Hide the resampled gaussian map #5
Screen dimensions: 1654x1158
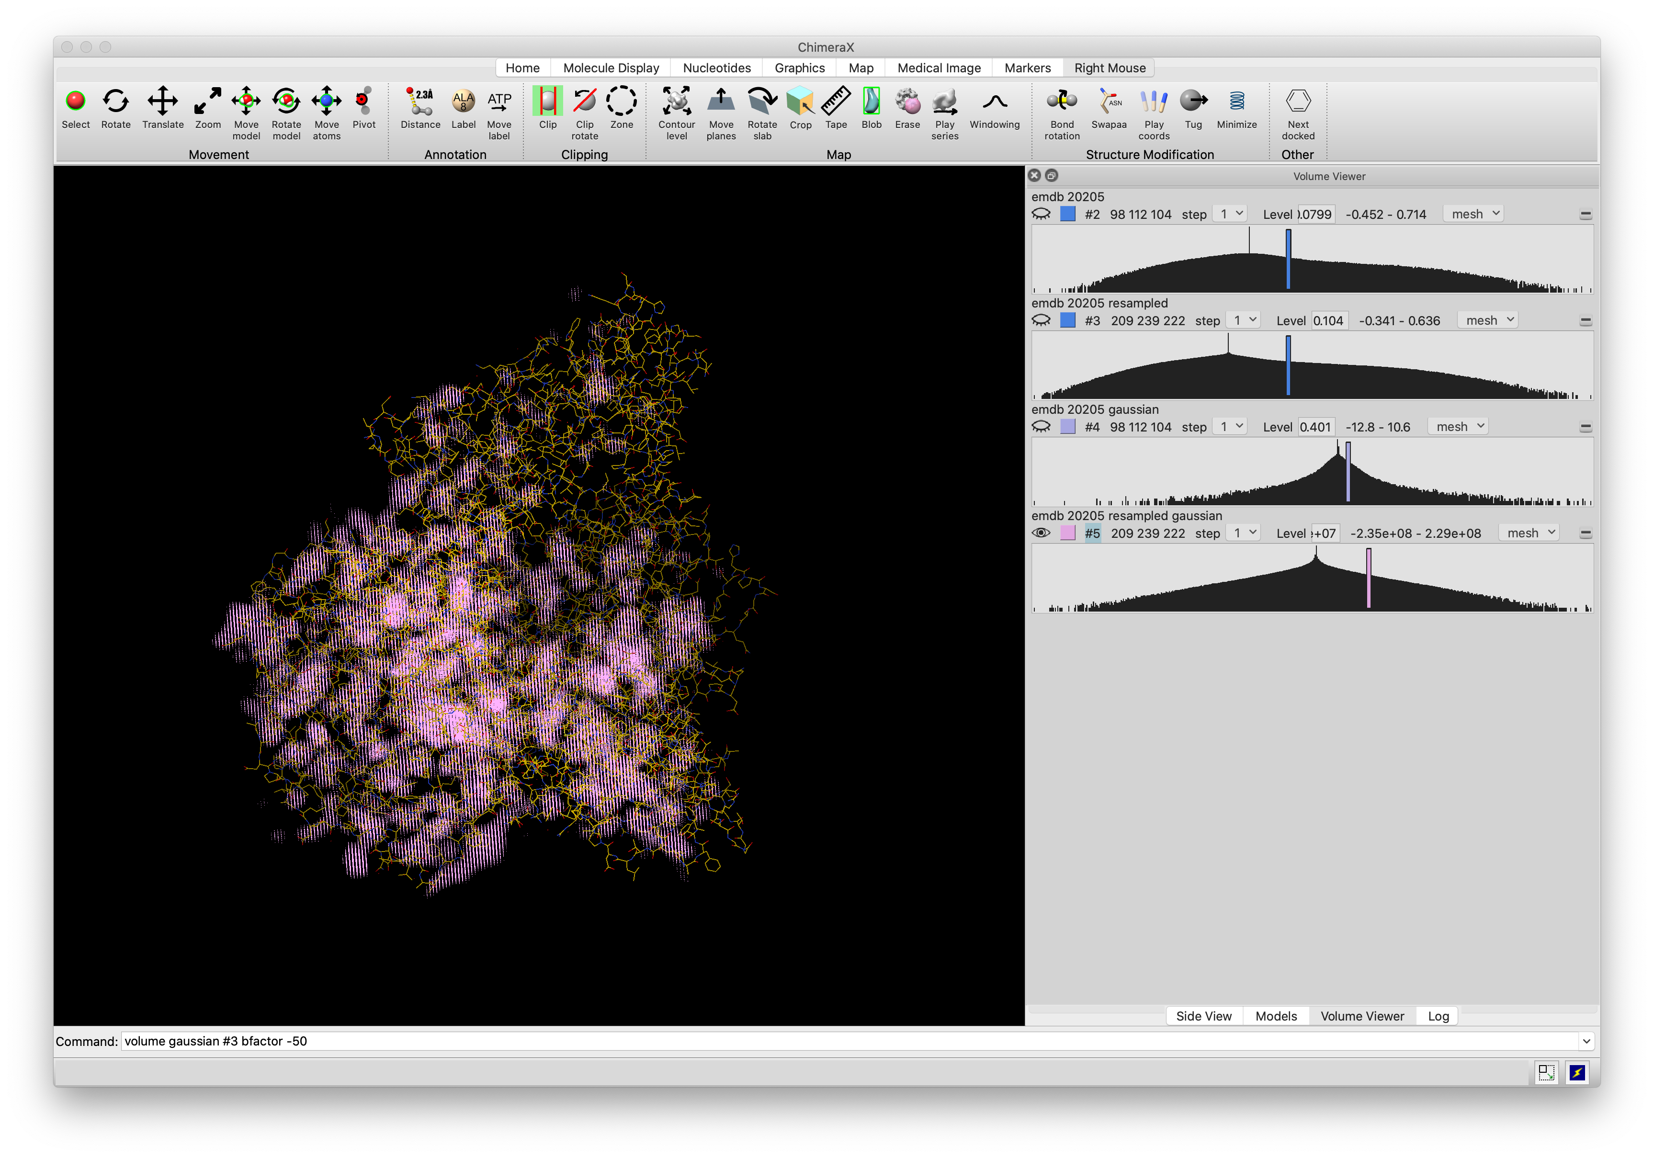[x=1041, y=533]
